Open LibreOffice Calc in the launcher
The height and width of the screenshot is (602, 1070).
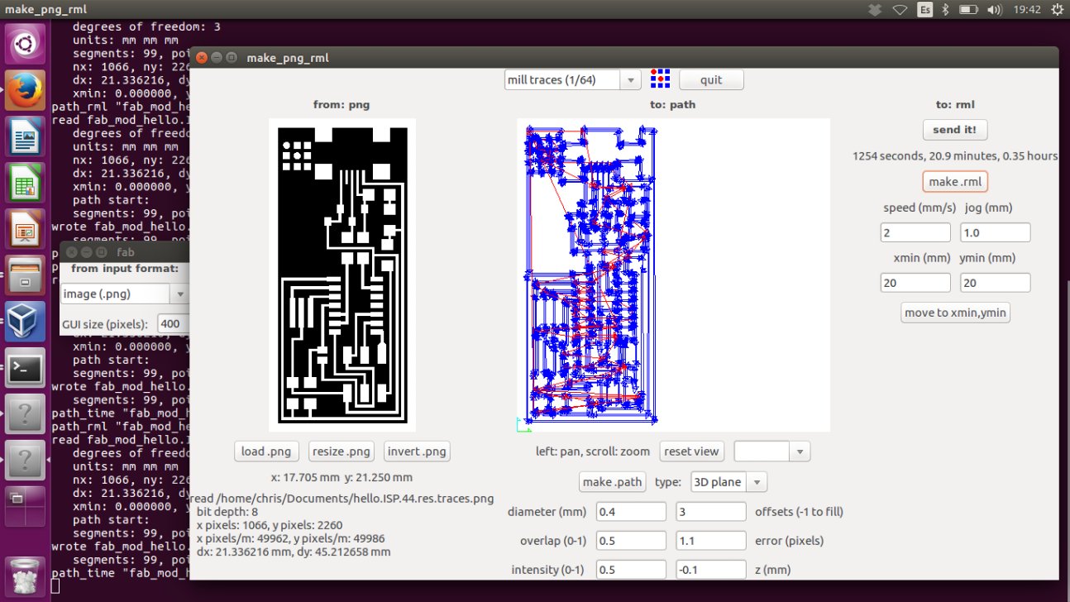point(25,181)
